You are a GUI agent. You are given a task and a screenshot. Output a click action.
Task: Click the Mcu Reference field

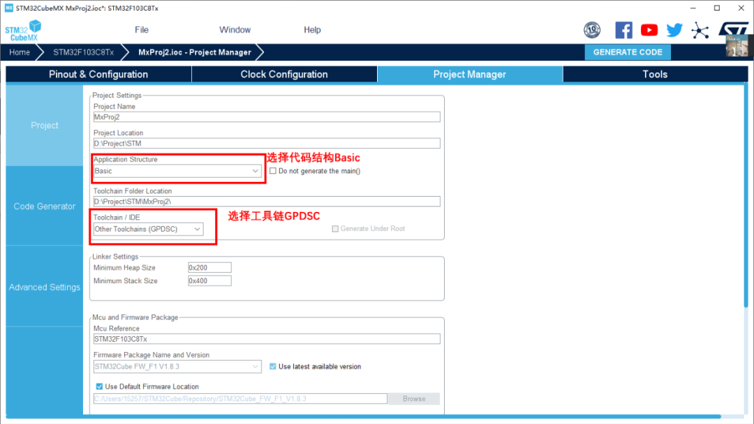[x=267, y=339]
